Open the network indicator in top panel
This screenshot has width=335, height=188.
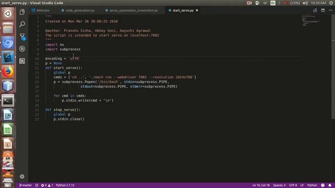(265, 3)
